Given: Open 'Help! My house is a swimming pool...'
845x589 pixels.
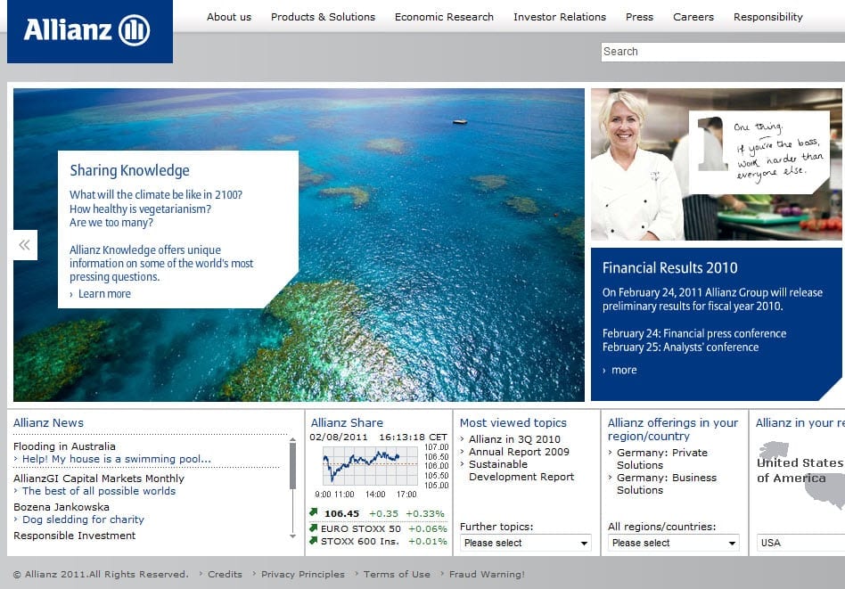Looking at the screenshot, I should point(117,459).
